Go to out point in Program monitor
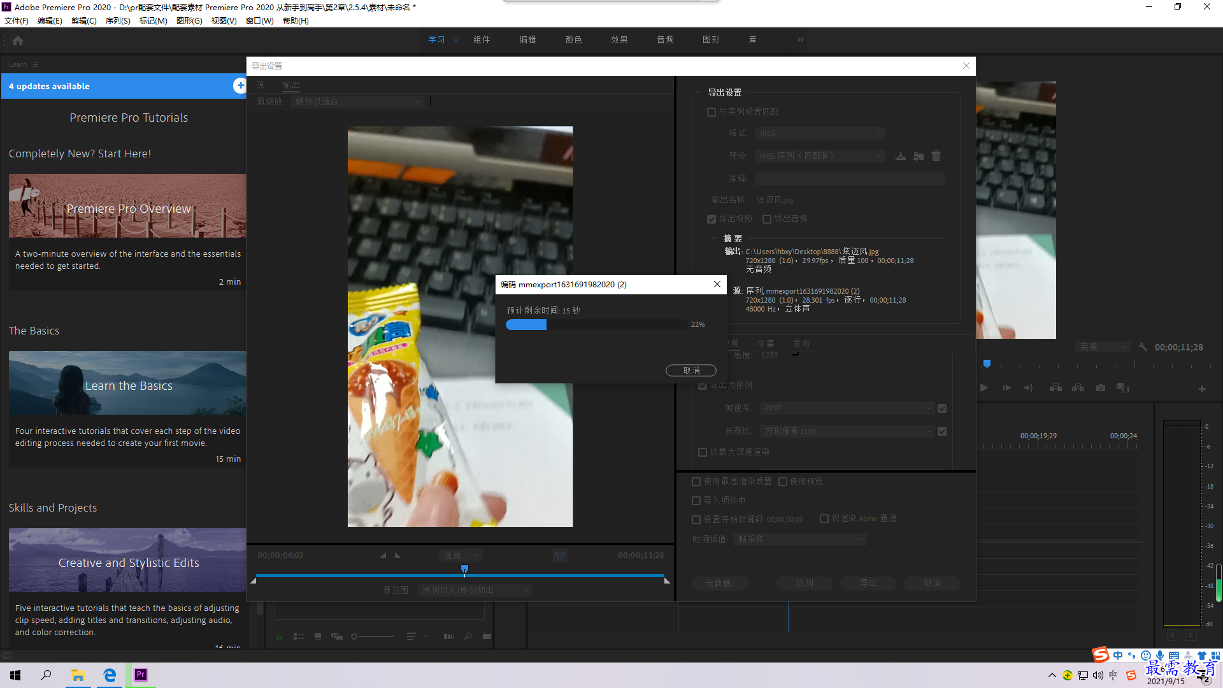This screenshot has width=1223, height=688. (1029, 388)
